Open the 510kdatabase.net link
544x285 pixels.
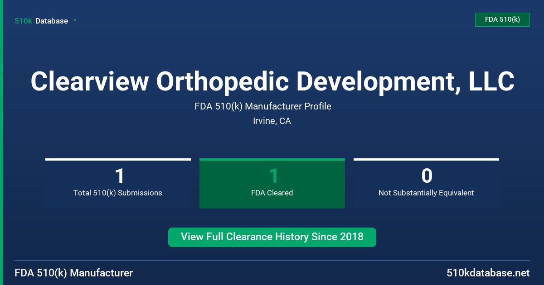(x=488, y=273)
